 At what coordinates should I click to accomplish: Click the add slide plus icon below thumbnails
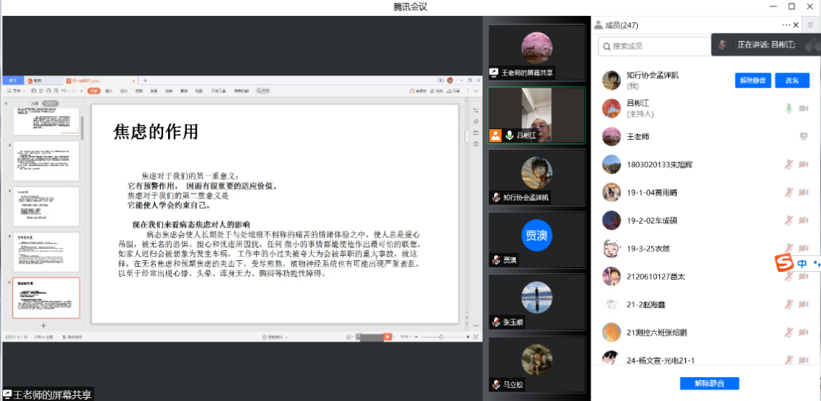(x=43, y=326)
